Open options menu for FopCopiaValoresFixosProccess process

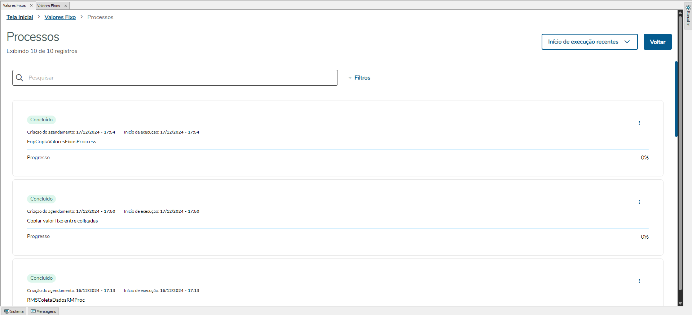[x=639, y=123]
